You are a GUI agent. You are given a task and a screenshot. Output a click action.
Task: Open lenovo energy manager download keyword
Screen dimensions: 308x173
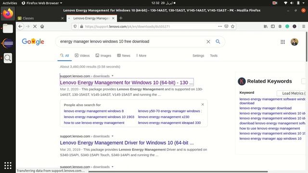[x=265, y=108]
